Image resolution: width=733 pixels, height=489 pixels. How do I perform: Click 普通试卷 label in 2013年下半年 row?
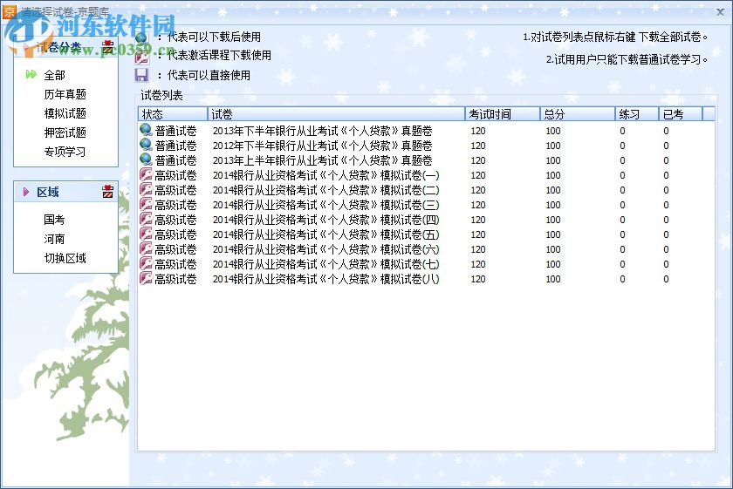coord(175,131)
